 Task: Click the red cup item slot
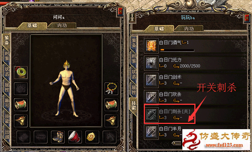point(75,137)
